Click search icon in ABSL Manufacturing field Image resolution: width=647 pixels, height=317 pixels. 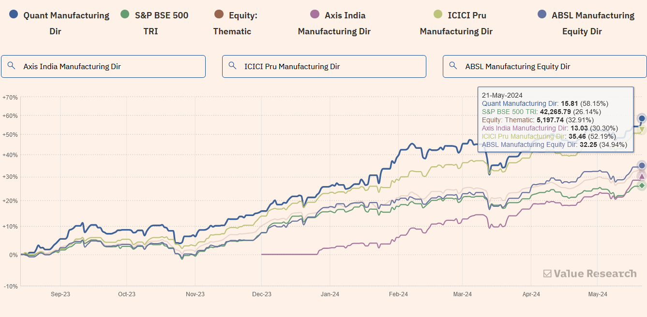click(453, 66)
